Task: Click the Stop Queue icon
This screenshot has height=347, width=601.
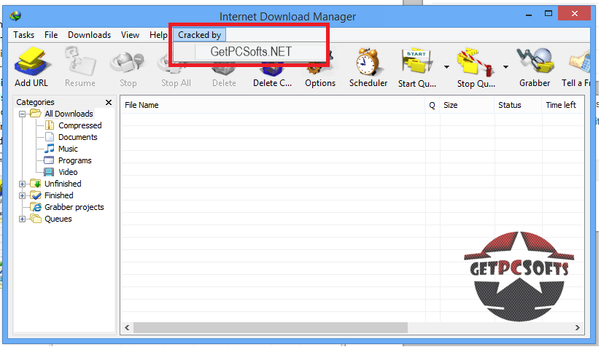Action: tap(476, 62)
